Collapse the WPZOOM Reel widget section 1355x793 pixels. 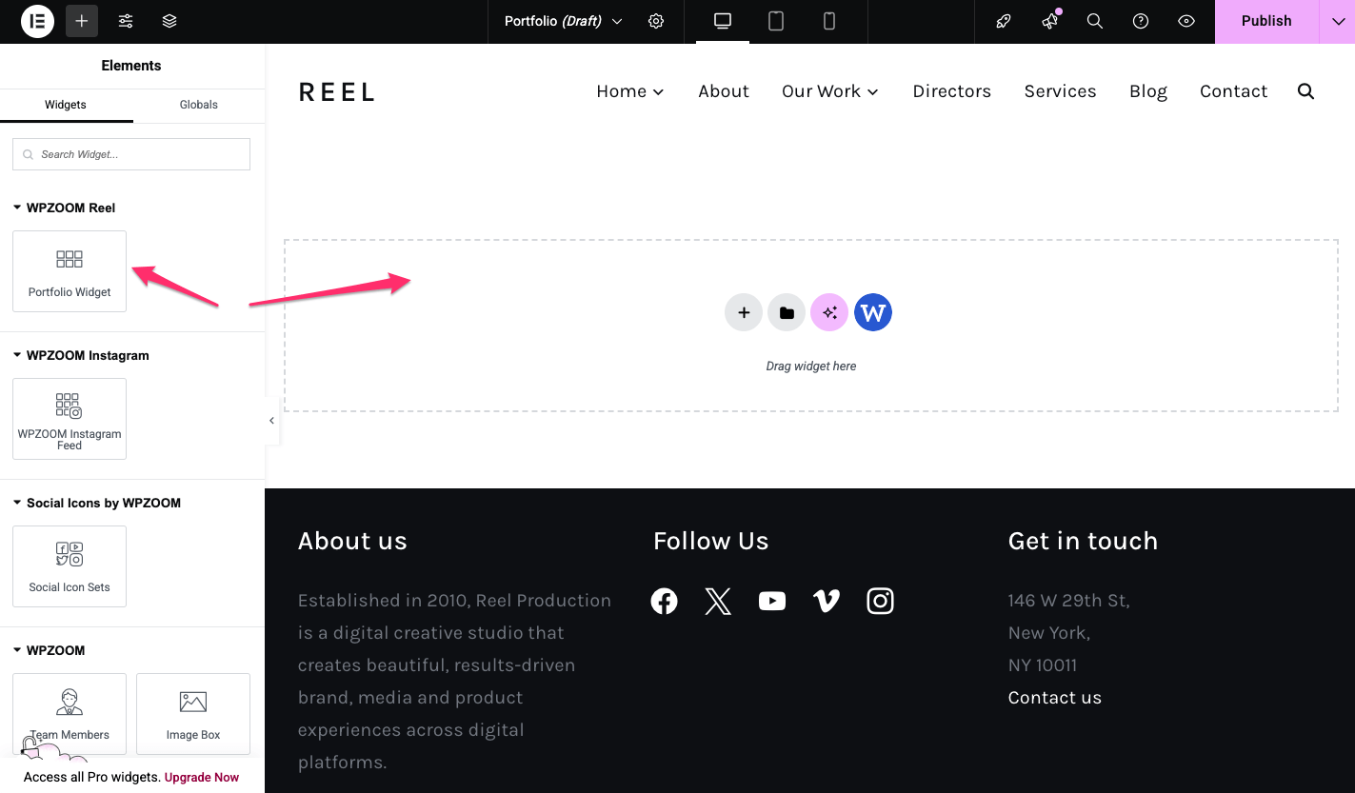(x=17, y=208)
